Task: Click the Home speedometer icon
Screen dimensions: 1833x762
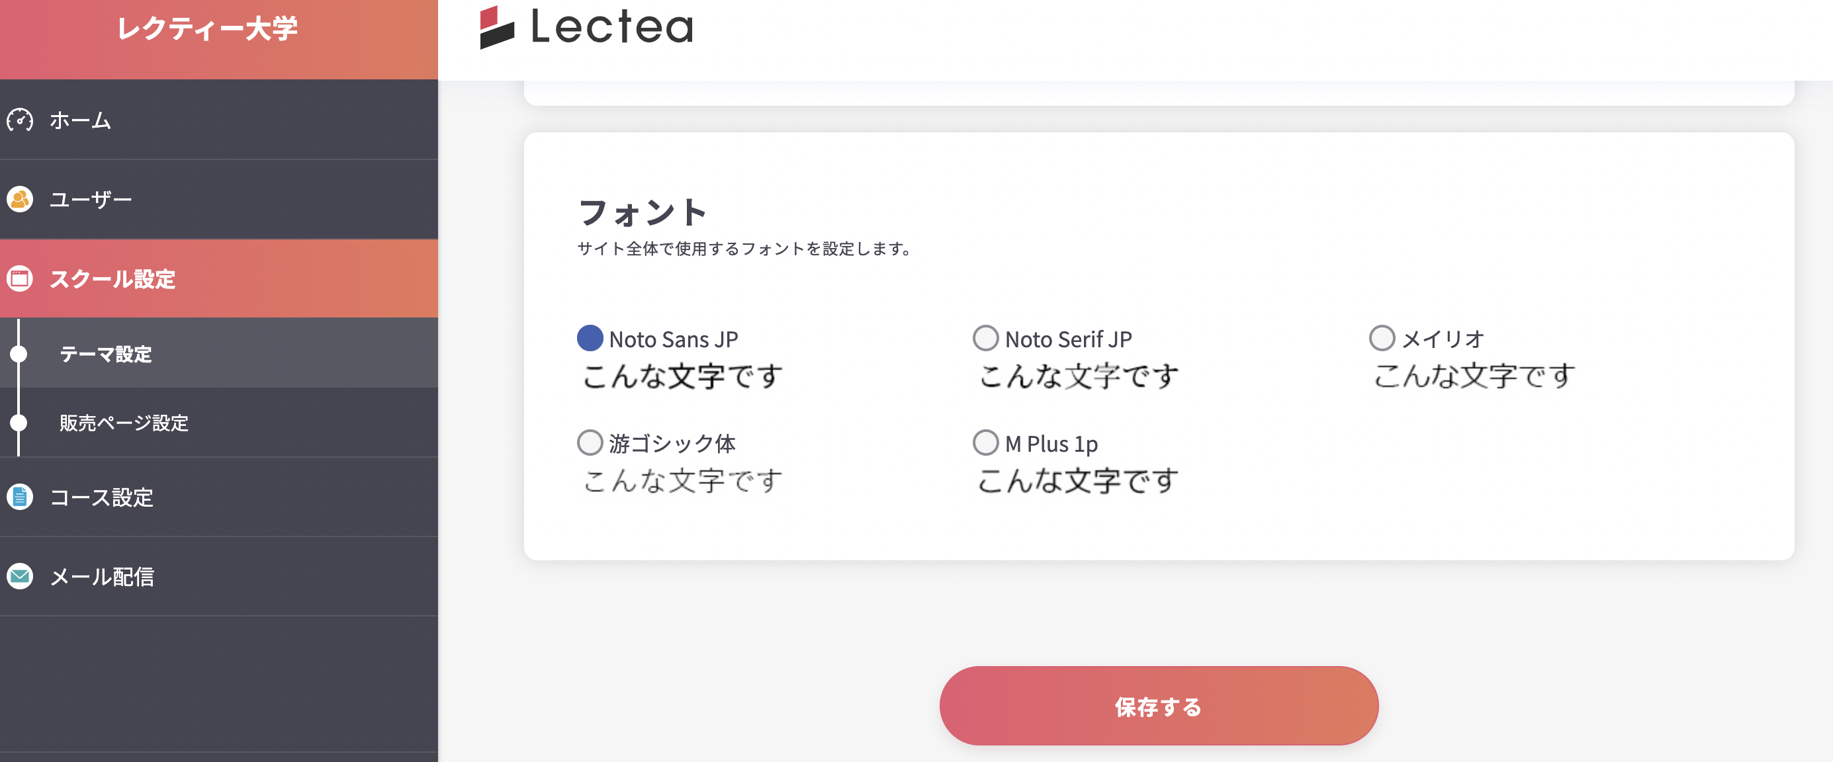Action: click(20, 120)
